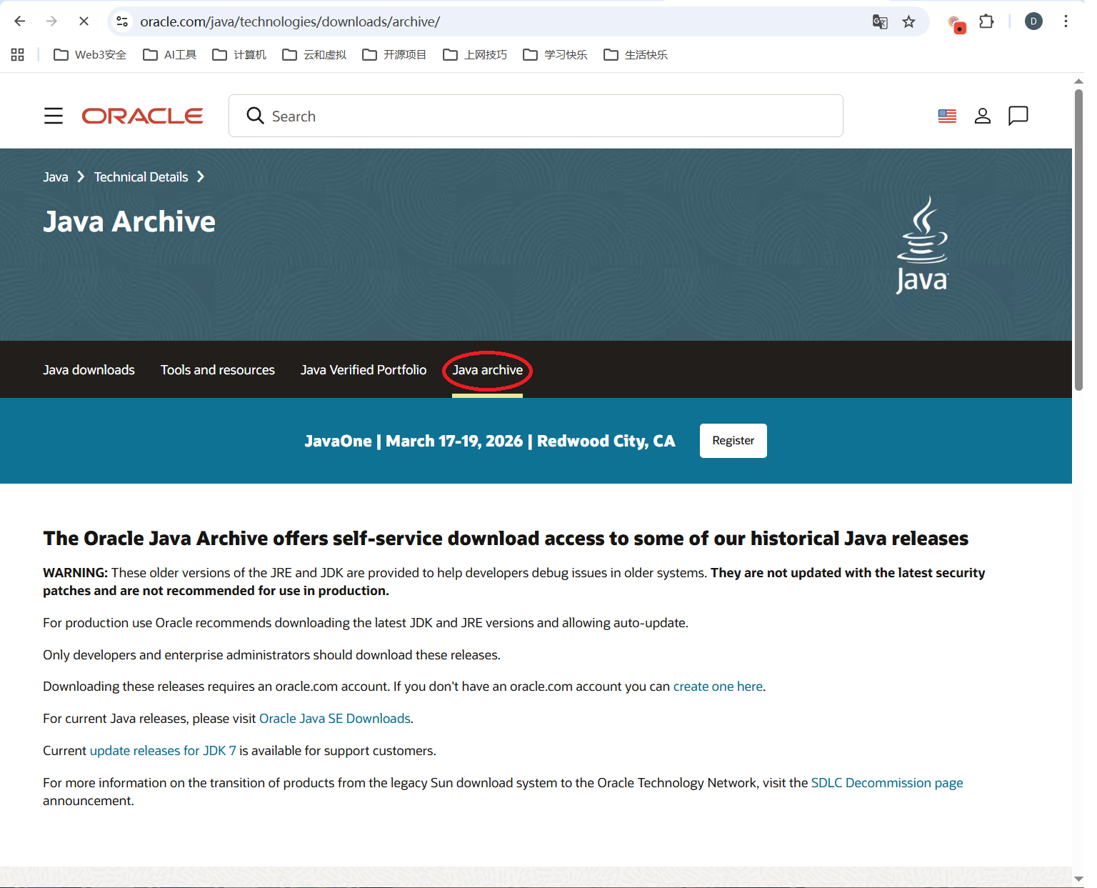Switch to the Java downloads tab
The height and width of the screenshot is (888, 1097).
[x=89, y=370]
